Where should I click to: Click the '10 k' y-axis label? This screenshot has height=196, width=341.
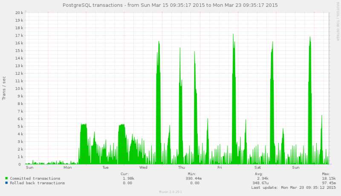[x=19, y=88]
